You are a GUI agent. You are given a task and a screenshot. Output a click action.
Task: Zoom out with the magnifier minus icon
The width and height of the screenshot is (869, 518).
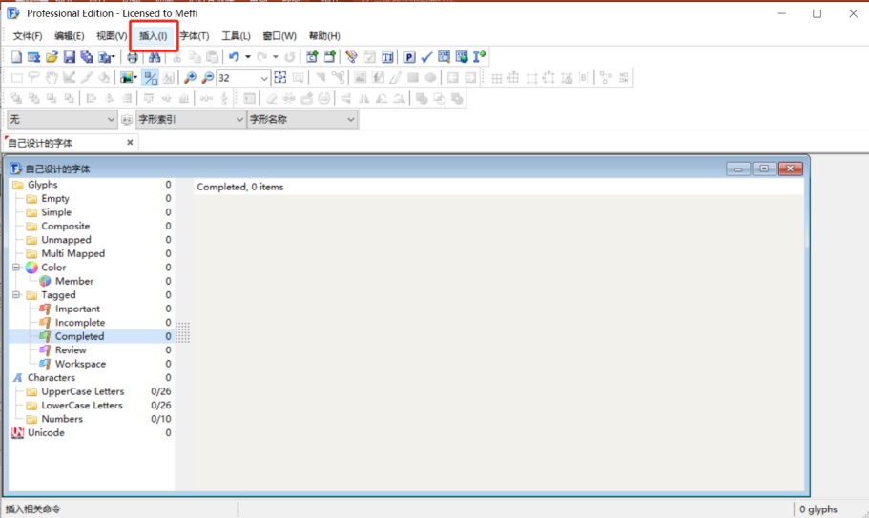[207, 77]
